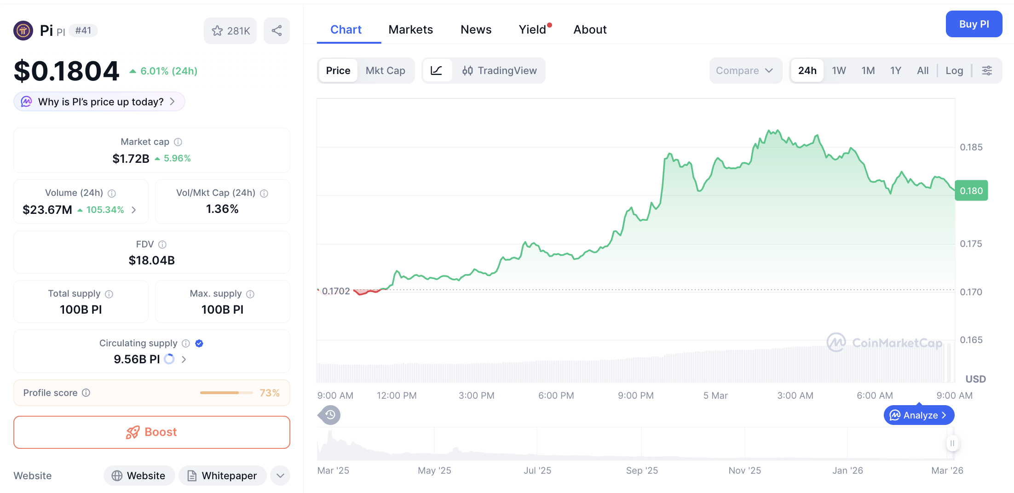Open chart display settings sliders icon
Viewport: 1014px width, 493px height.
coord(987,70)
